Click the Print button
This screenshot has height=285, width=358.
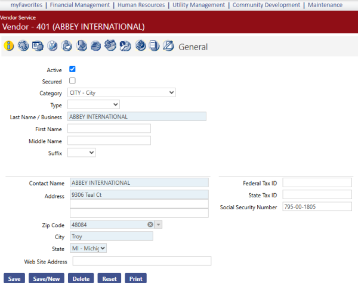coord(135,278)
